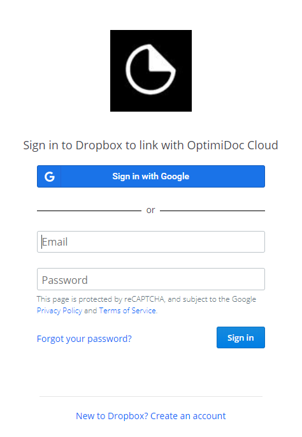Open the Google Privacy Policy link
Screen dimensions: 302x437
pyautogui.click(x=59, y=311)
